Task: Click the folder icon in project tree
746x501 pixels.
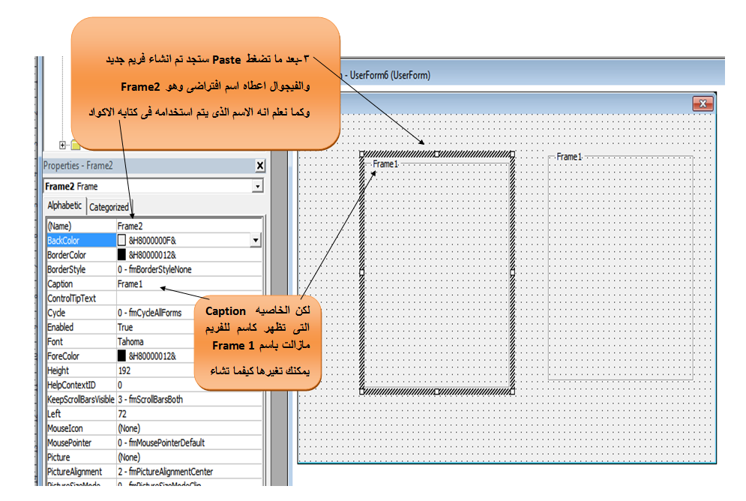Action: click(75, 145)
